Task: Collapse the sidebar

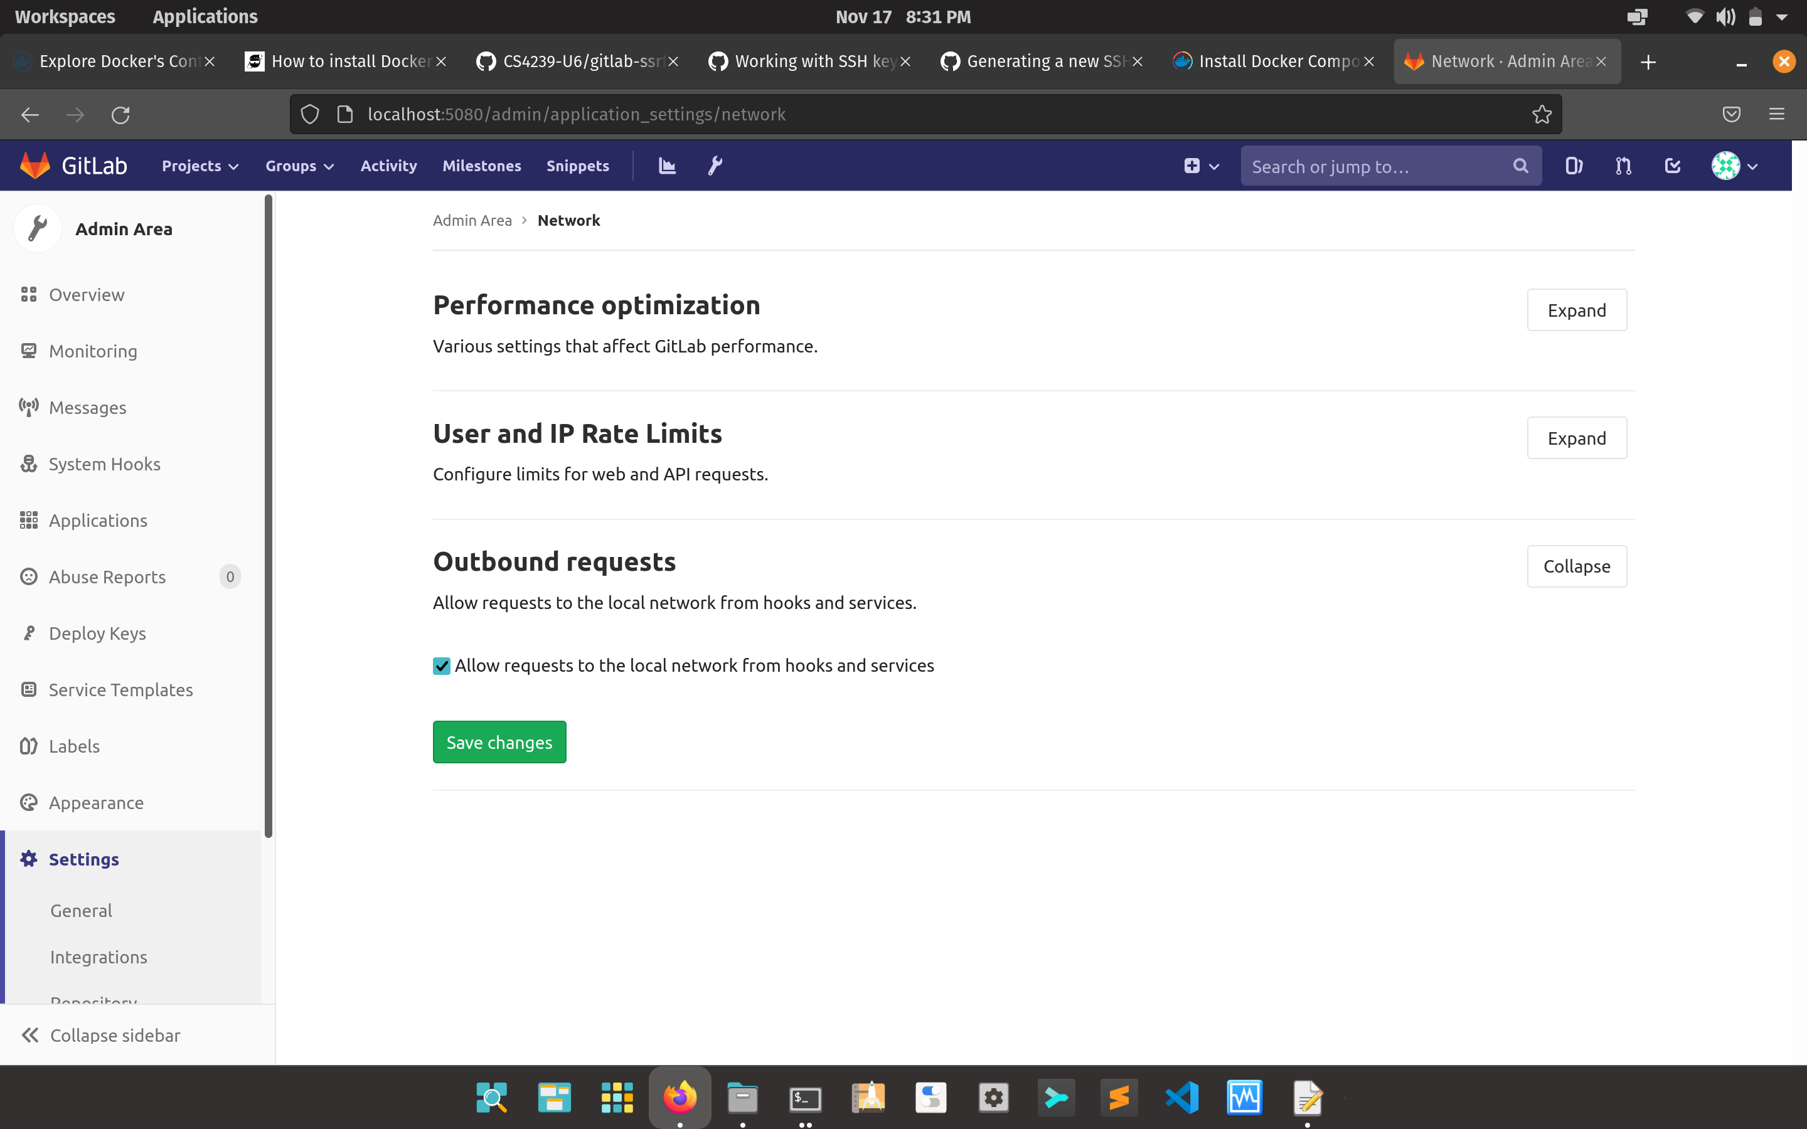Action: click(101, 1035)
